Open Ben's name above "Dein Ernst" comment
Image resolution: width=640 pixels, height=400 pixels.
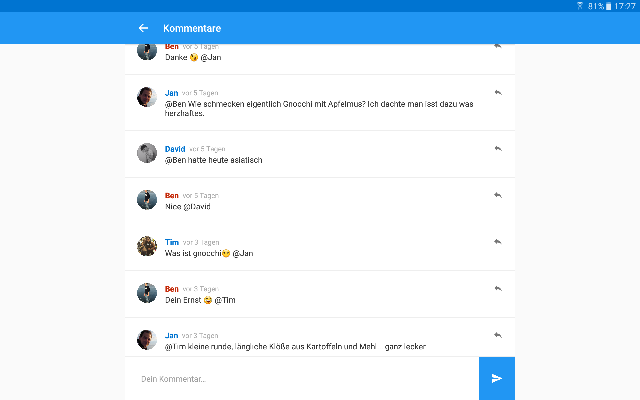tap(172, 289)
